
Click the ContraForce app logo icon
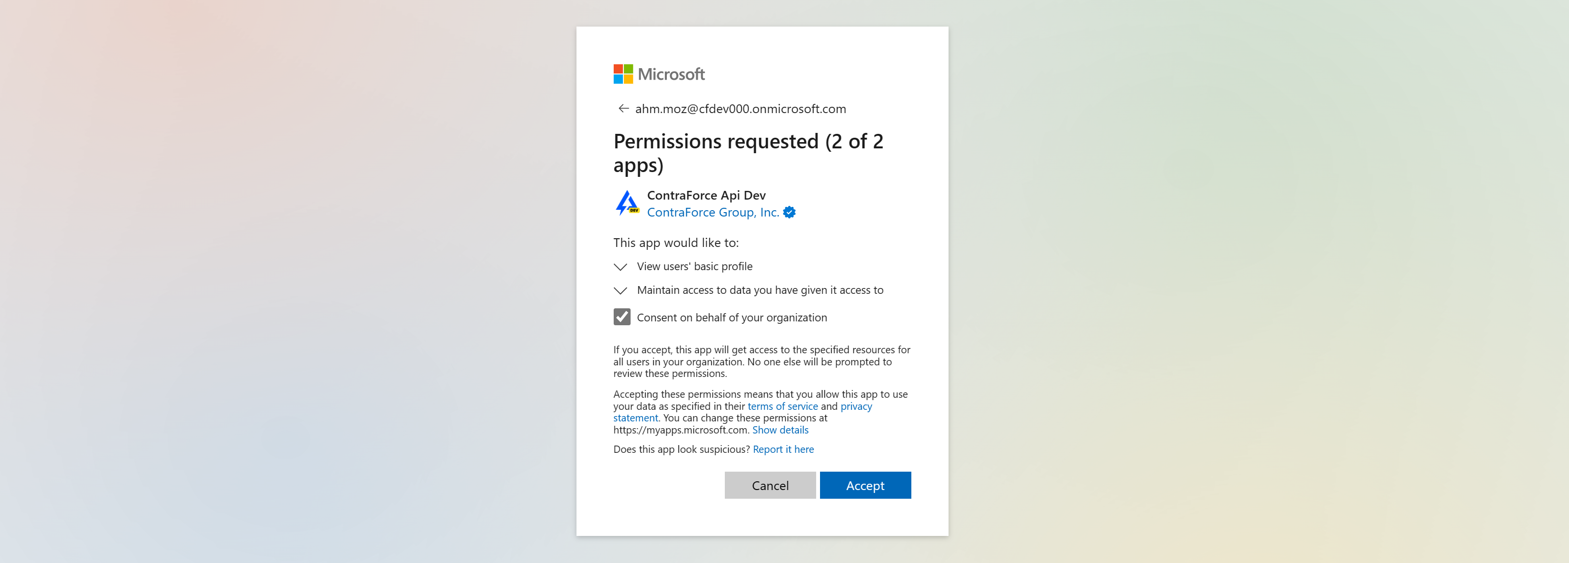[627, 203]
